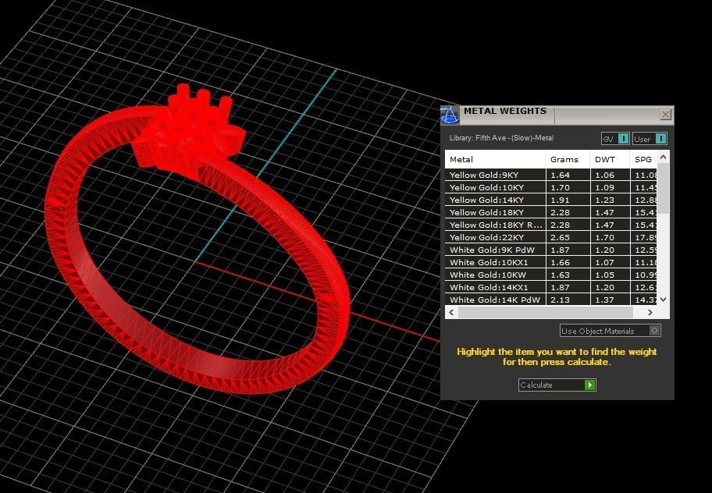Select the Yellow Gold:18KY row

pyautogui.click(x=551, y=212)
